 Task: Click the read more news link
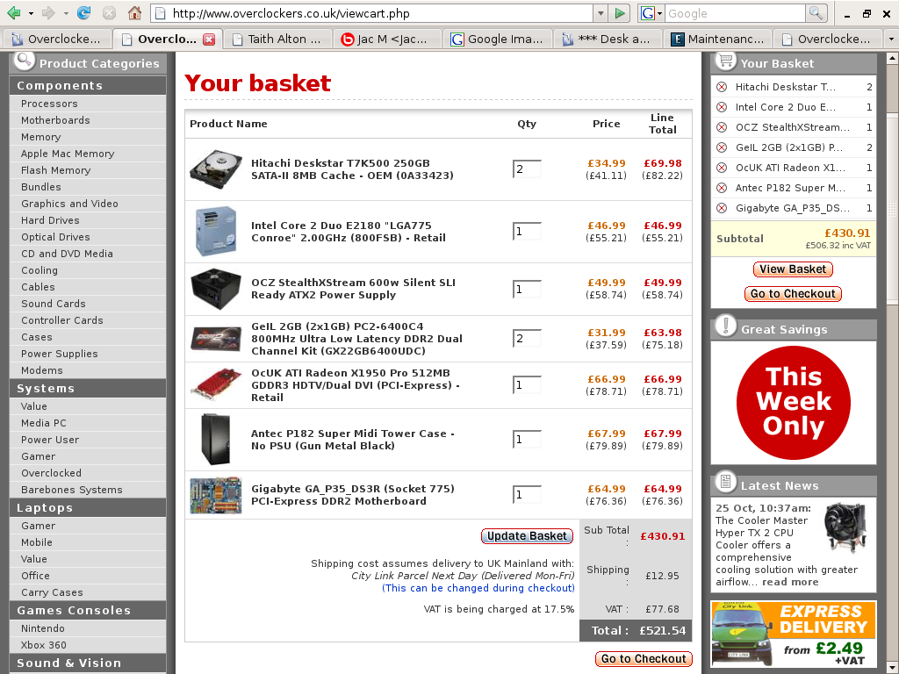pyautogui.click(x=790, y=582)
